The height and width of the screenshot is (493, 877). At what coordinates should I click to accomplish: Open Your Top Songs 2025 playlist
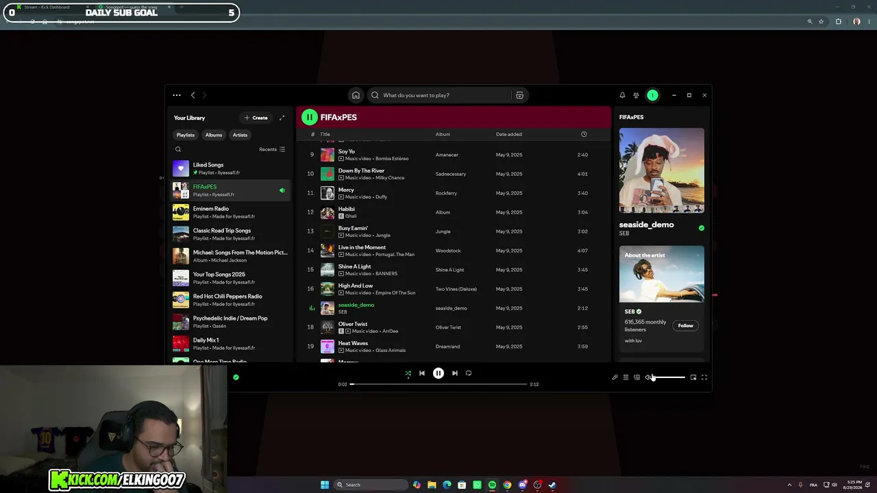[x=230, y=278]
